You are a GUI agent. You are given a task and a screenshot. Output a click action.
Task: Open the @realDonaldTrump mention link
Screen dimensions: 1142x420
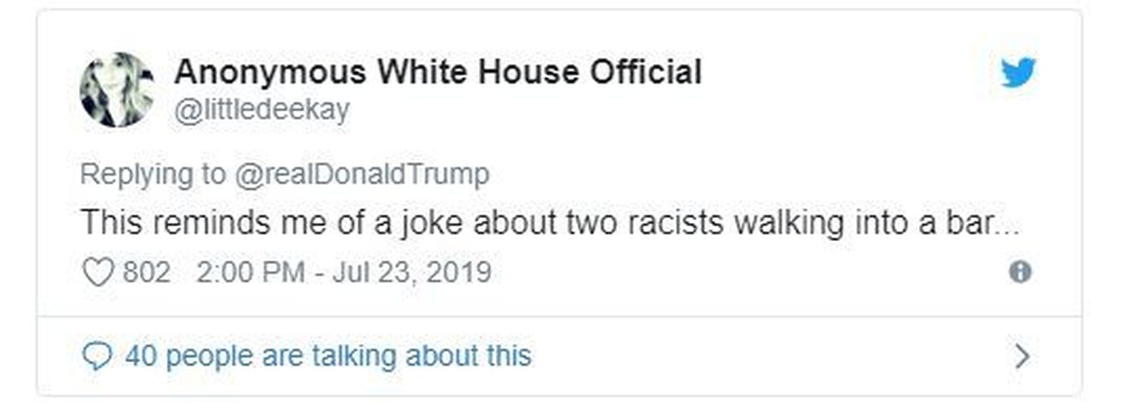pyautogui.click(x=362, y=174)
